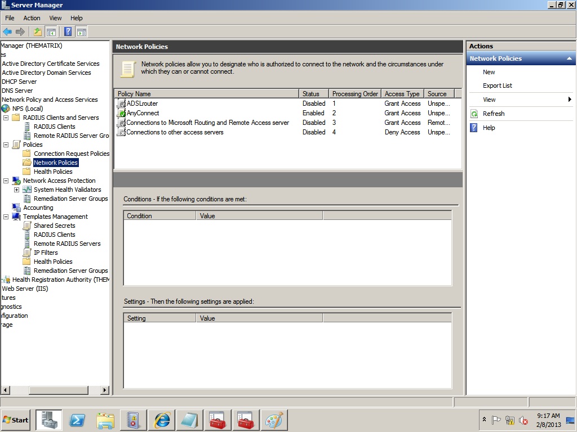Screen dimensions: 577x432
Task: Click the tree pane scroll left arrow
Action: pos(5,390)
